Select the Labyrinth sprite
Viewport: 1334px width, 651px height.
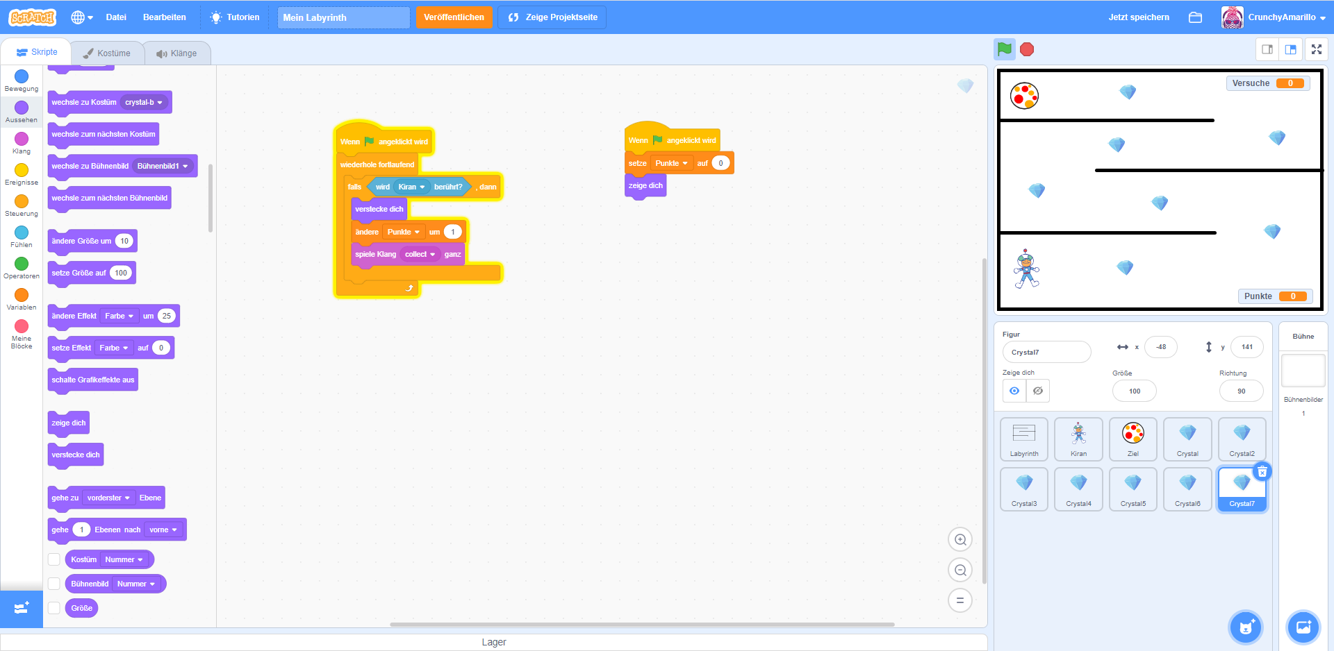click(1024, 439)
